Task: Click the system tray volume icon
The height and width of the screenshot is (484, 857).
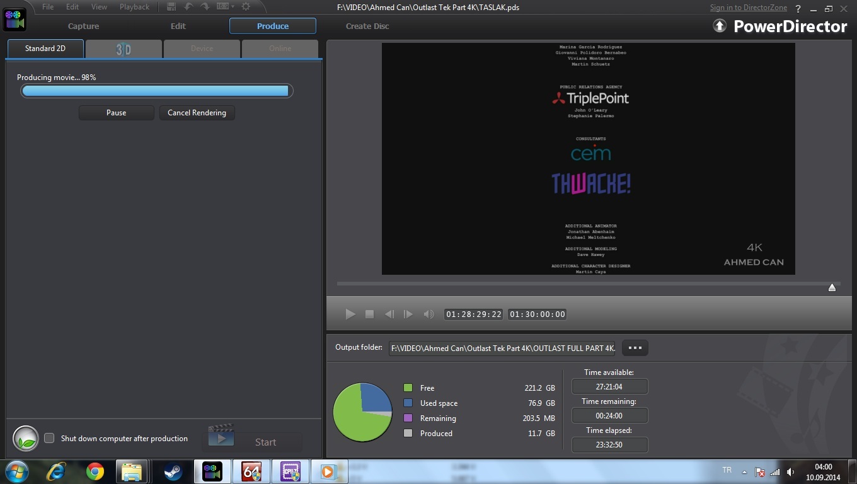Action: pyautogui.click(x=791, y=471)
